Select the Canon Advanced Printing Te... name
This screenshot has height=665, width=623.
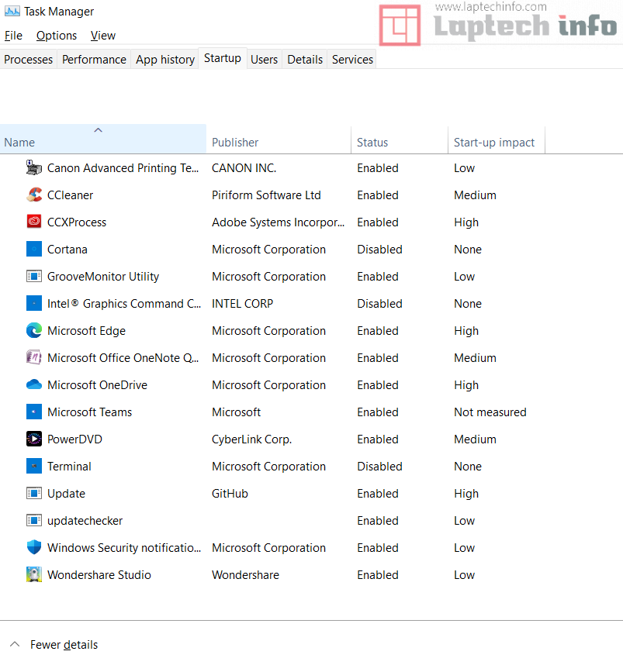coord(123,168)
